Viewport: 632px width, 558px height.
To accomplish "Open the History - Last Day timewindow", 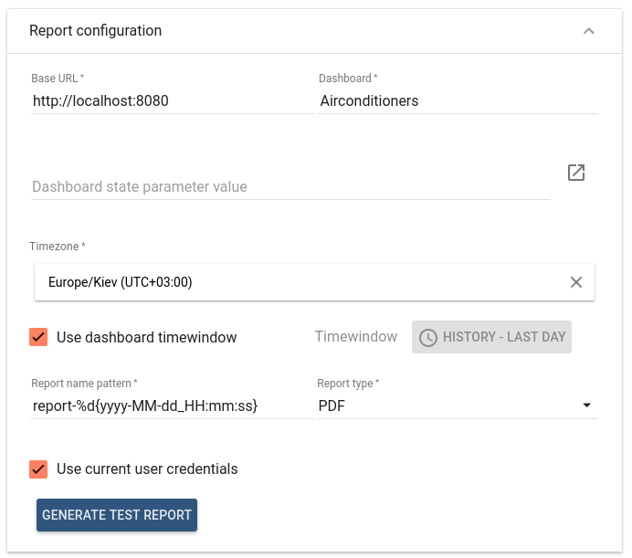I will 491,337.
